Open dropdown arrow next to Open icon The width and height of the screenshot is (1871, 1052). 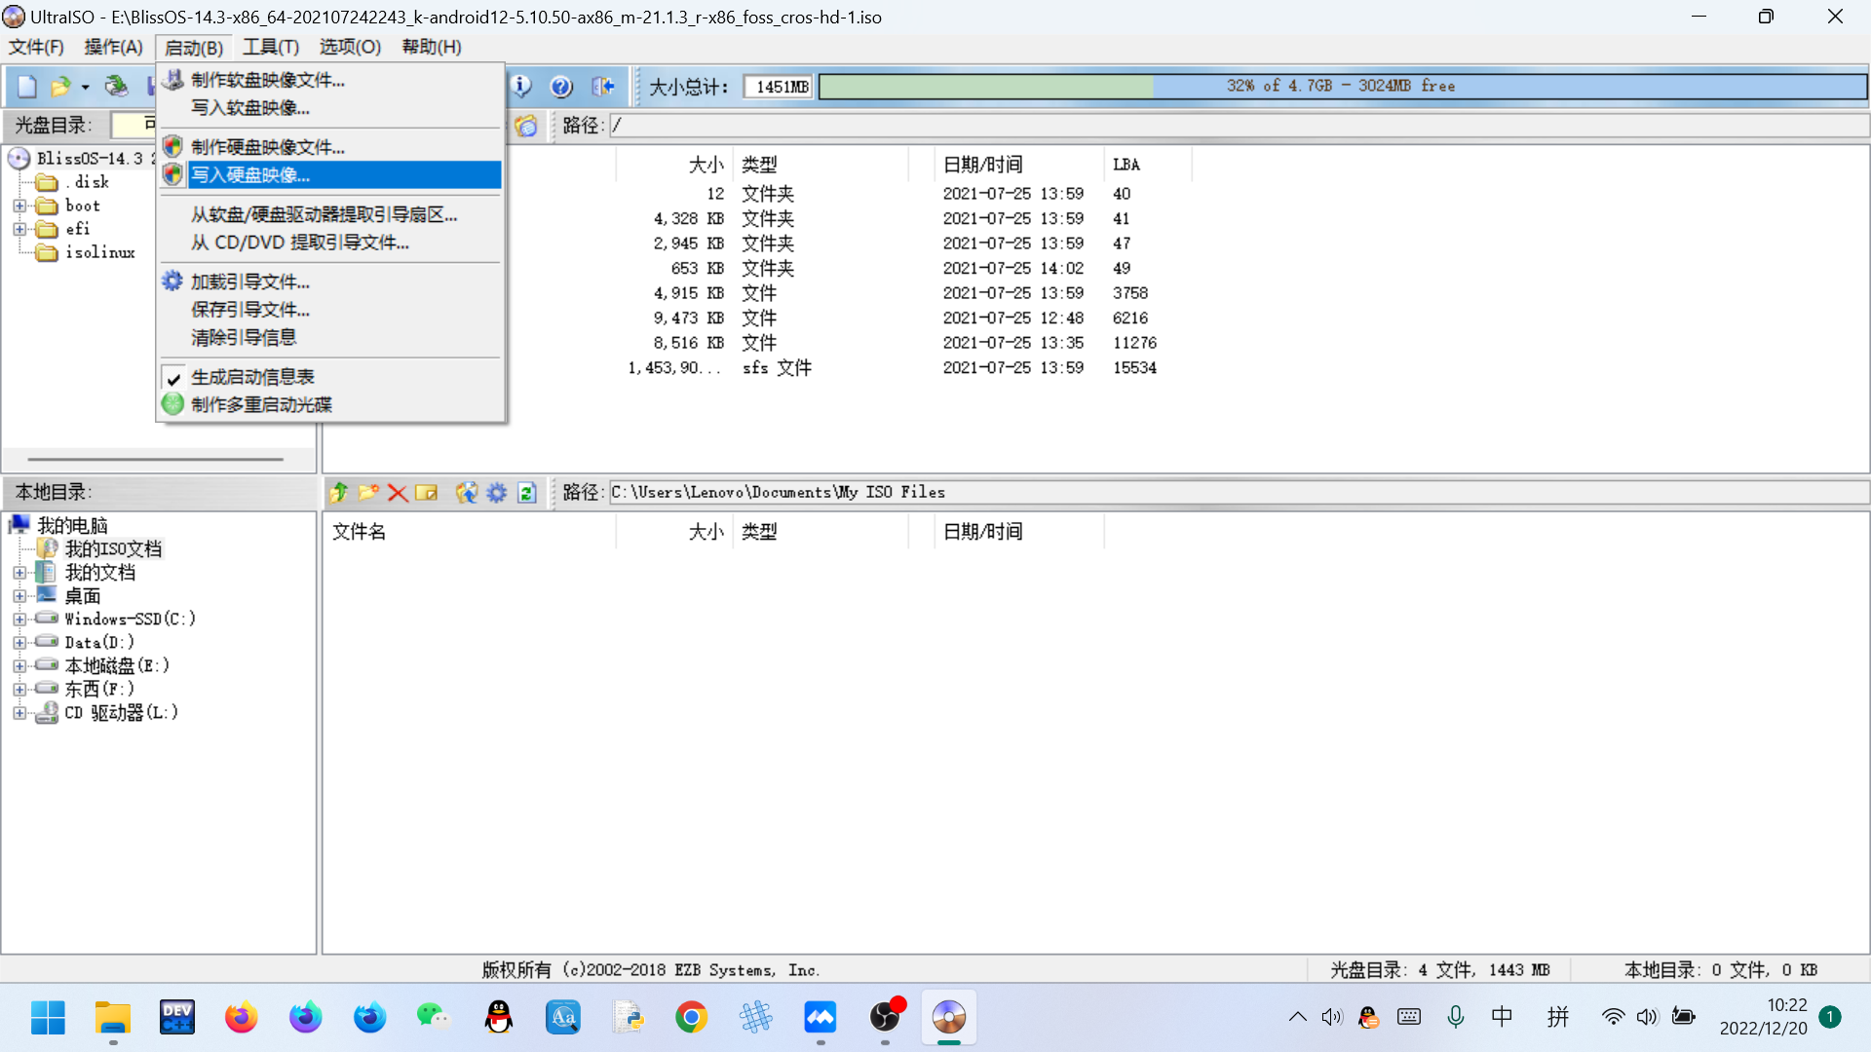click(x=86, y=88)
